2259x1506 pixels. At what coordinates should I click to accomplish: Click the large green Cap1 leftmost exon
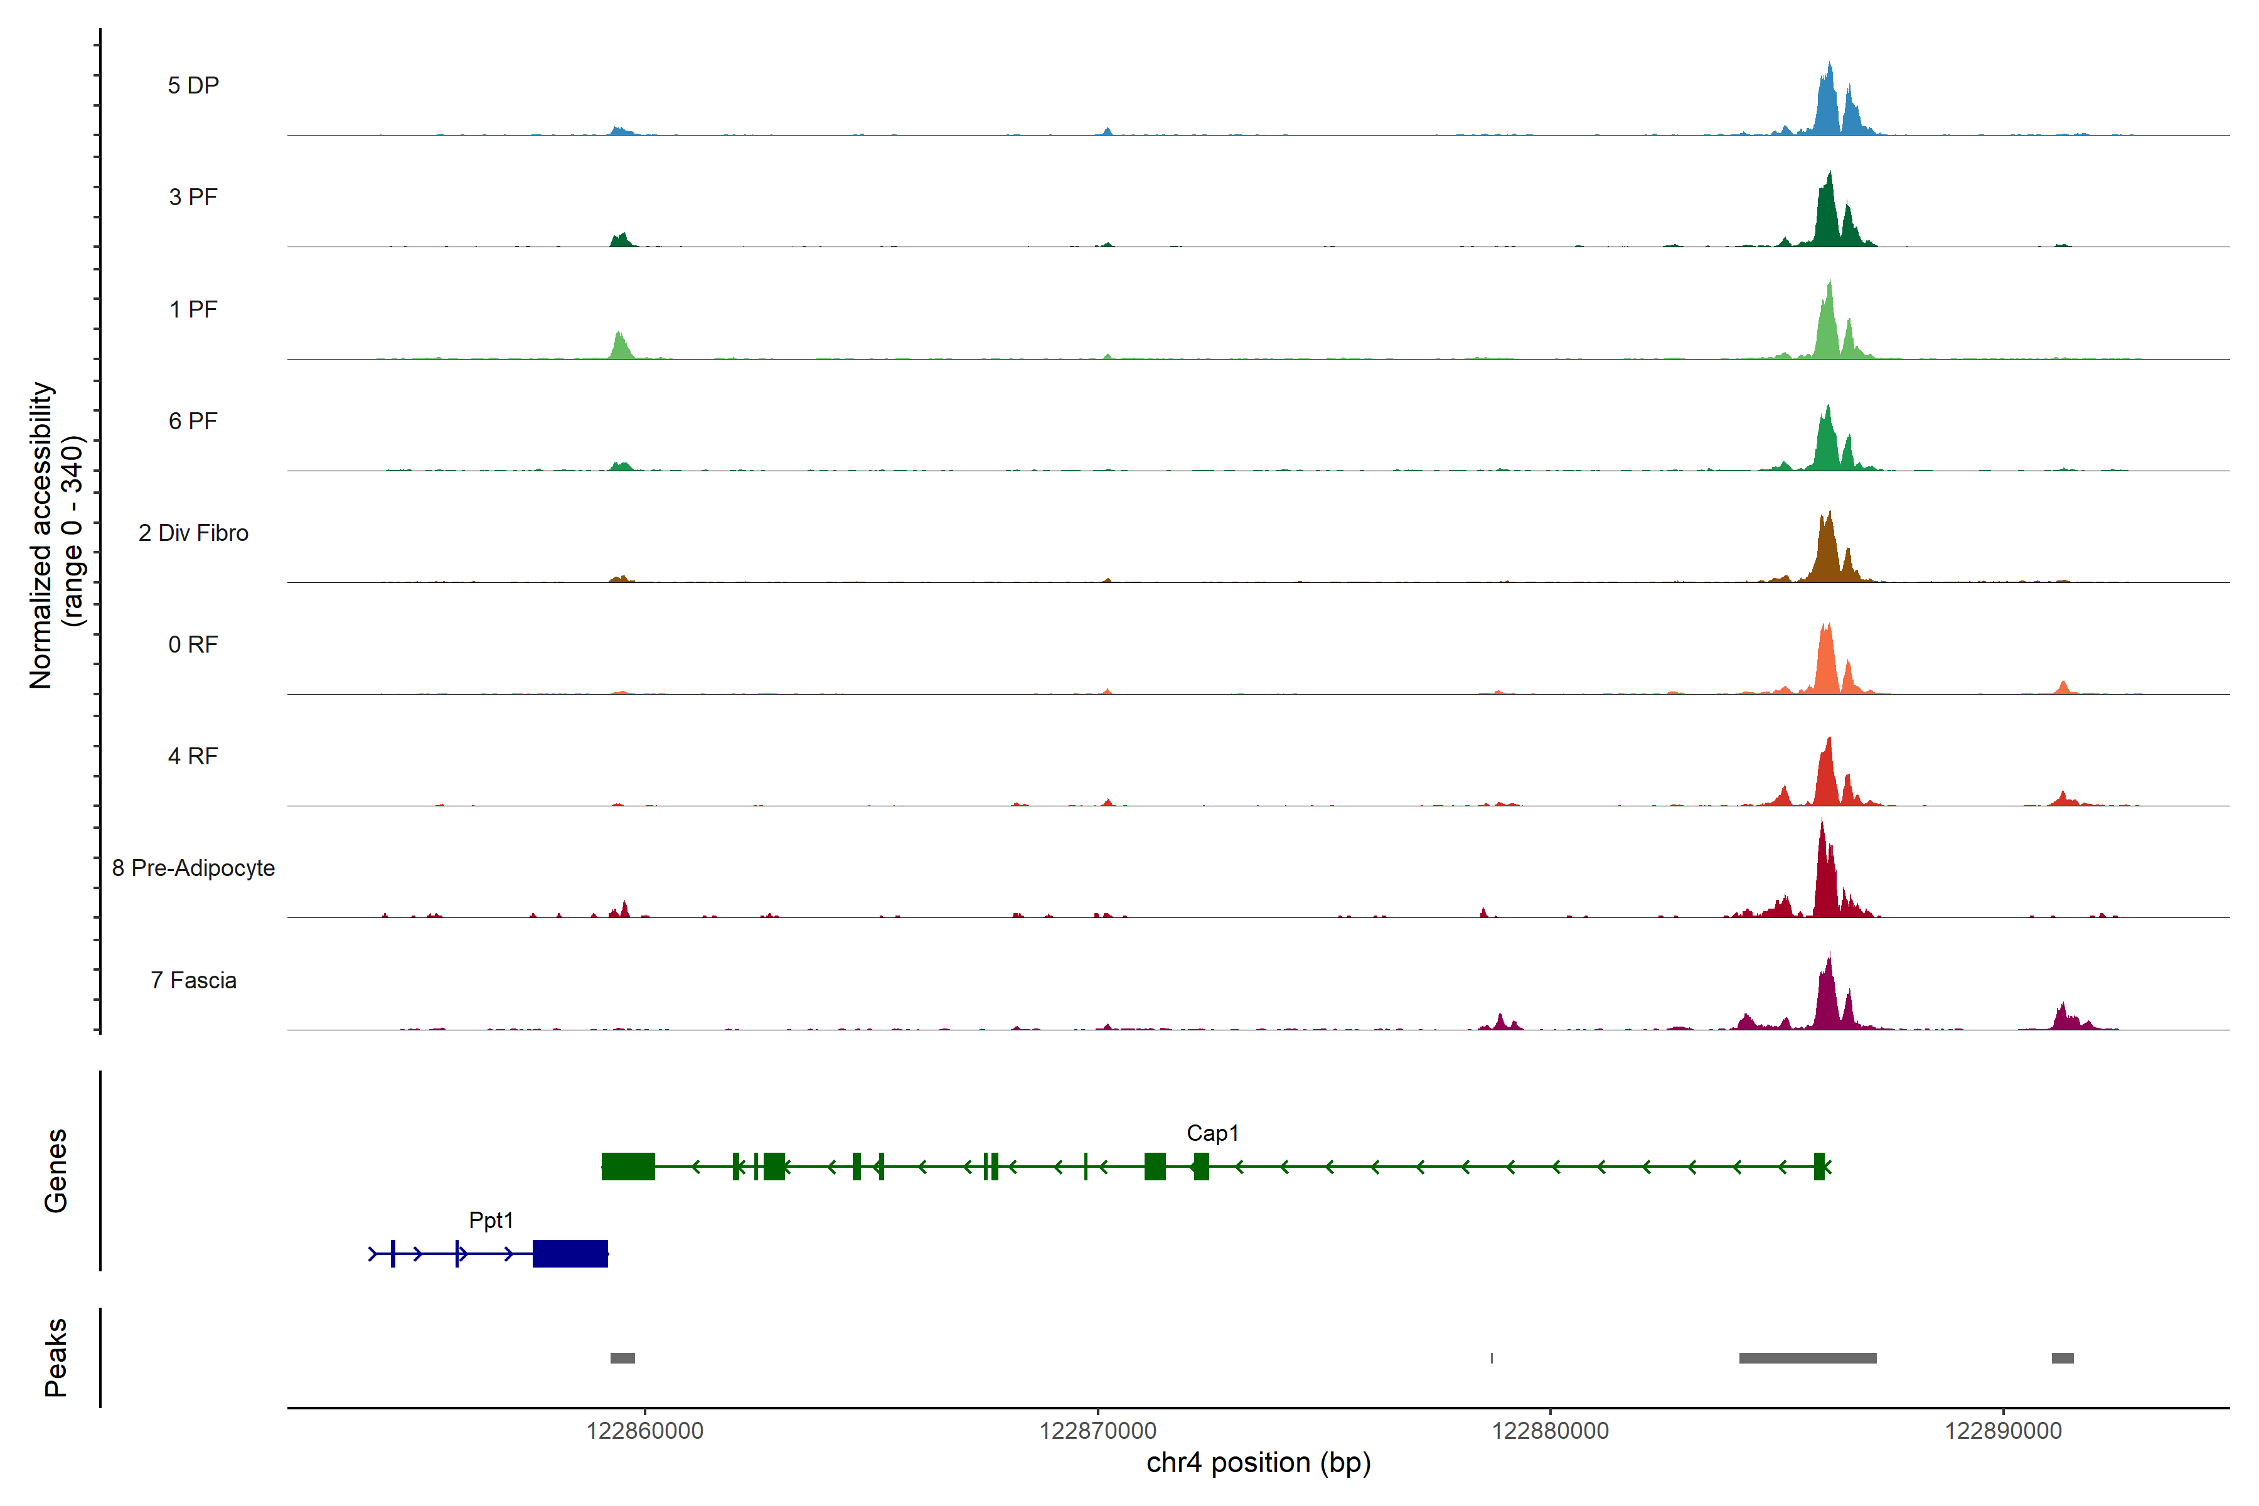pos(628,1166)
